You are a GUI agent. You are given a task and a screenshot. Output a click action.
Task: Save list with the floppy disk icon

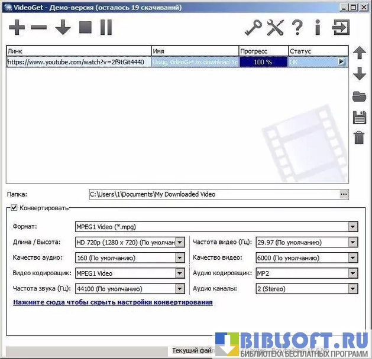[359, 116]
